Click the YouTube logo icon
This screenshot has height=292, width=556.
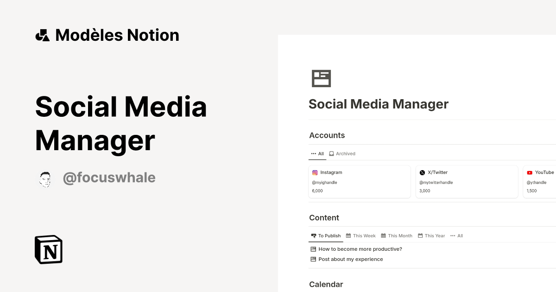pyautogui.click(x=529, y=172)
